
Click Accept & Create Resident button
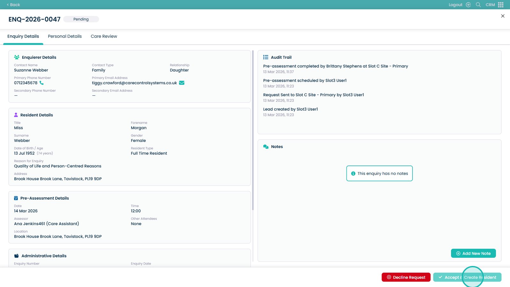click(467, 277)
